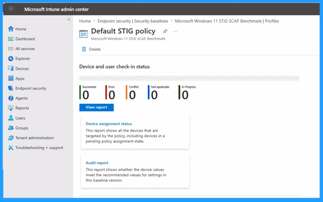Click the policy profile icon beside title
The width and height of the screenshot is (323, 202).
83,34
